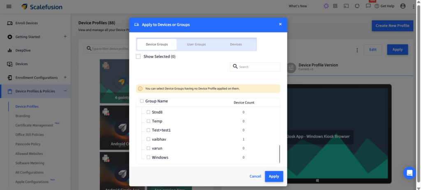Switch to the Devices tab in dialog
Image resolution: width=421 pixels, height=190 pixels.
pyautogui.click(x=236, y=44)
